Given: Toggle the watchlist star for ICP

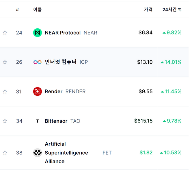Looking at the screenshot, I should click(x=5, y=62).
